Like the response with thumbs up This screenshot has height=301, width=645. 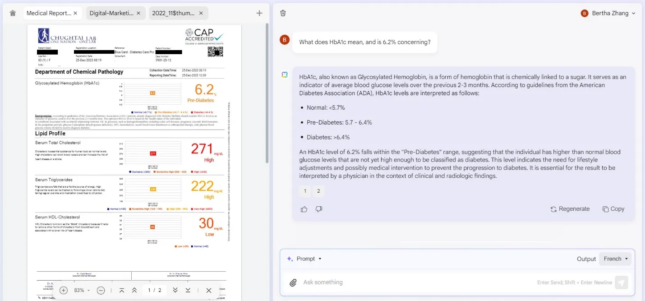coord(304,209)
